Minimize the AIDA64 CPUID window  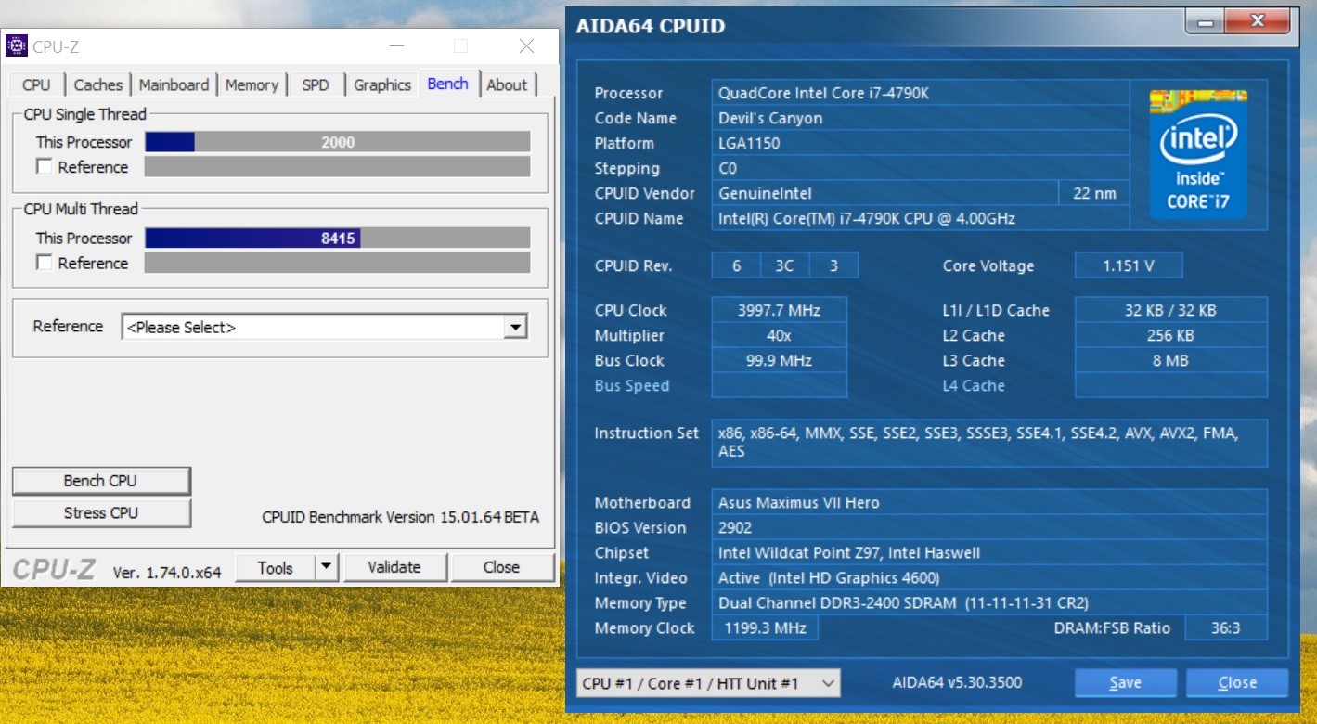pos(1204,22)
